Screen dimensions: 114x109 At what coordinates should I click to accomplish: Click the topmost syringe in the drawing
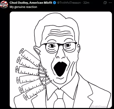(x=30, y=57)
